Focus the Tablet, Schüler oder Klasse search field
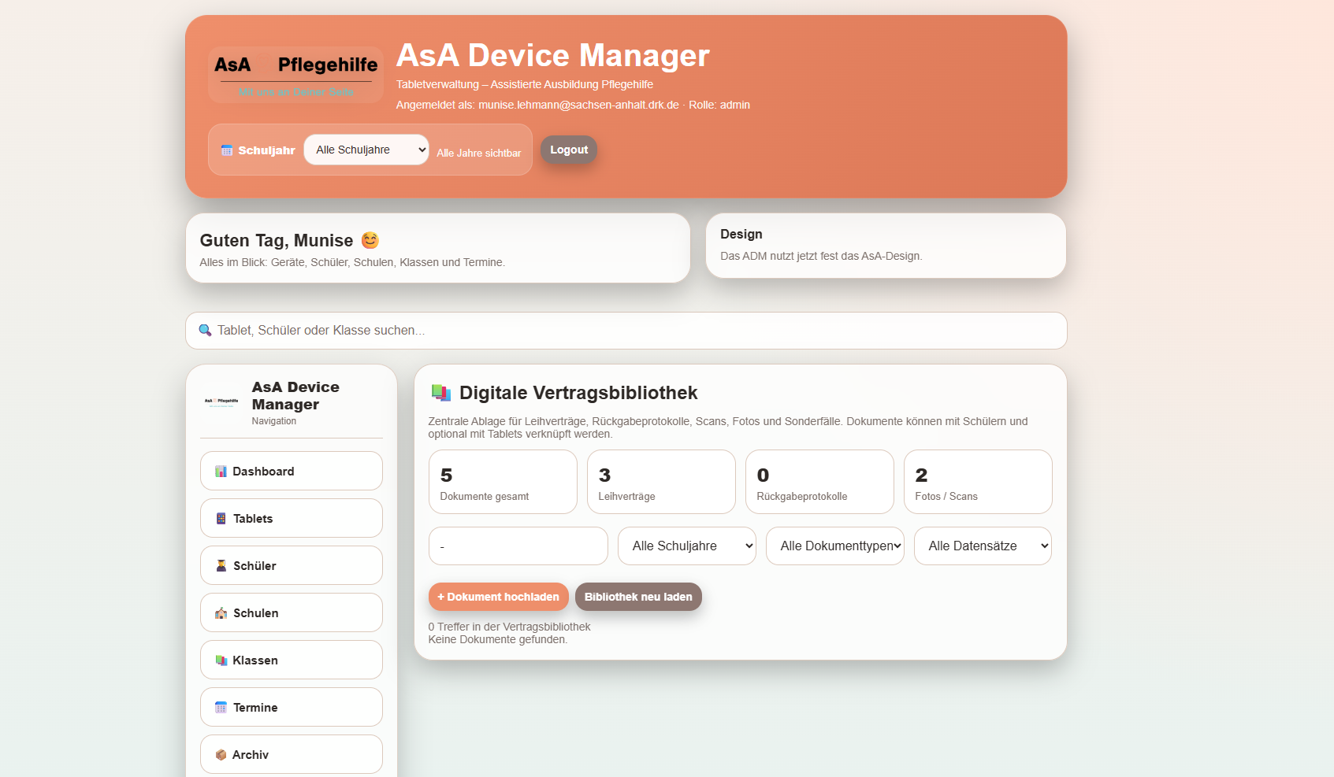This screenshot has height=777, width=1334. 626,331
